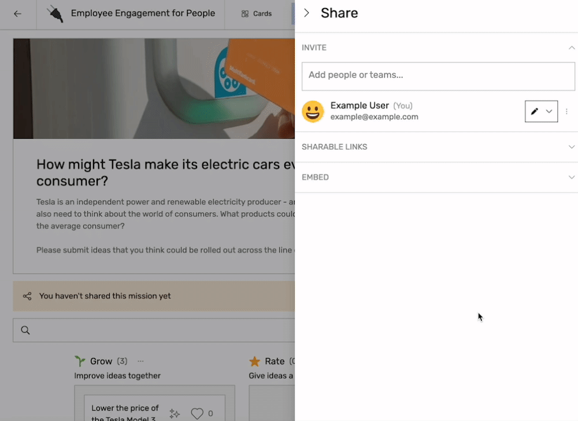Focus the mission search field
Image resolution: width=578 pixels, height=421 pixels.
click(x=154, y=330)
